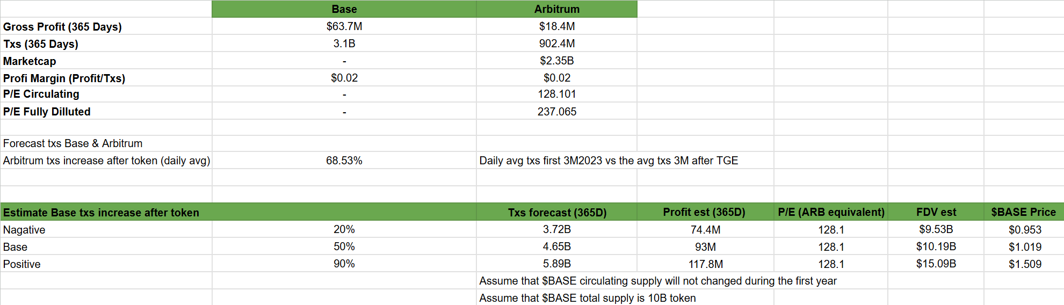Select the profit estimate 117.8M cell

point(705,264)
